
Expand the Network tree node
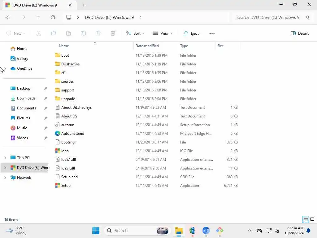[x=5, y=178]
